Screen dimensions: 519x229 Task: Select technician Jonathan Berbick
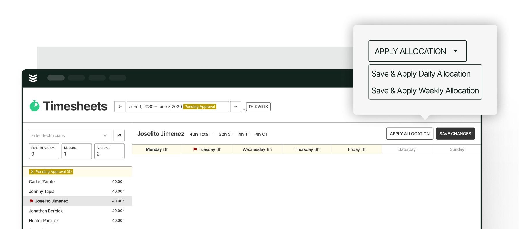tap(77, 211)
